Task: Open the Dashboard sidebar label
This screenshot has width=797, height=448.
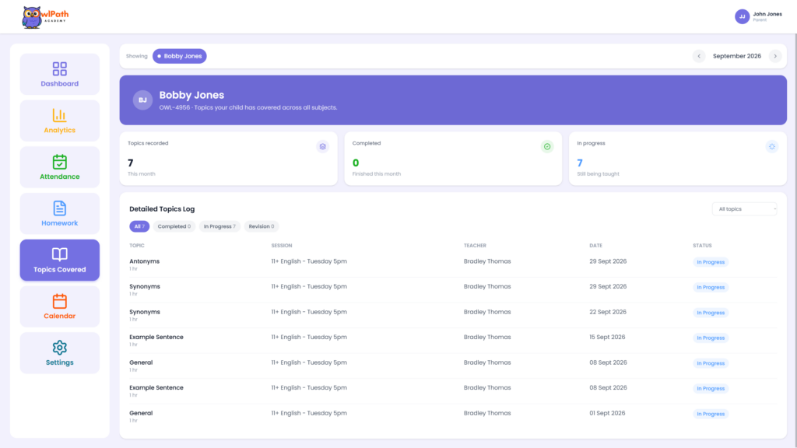Action: [59, 84]
